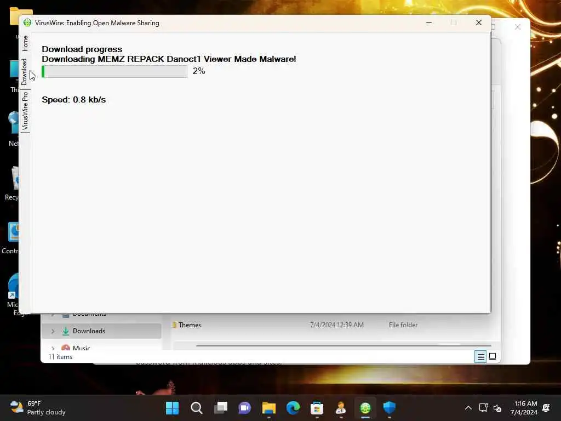Open File Explorer from taskbar
This screenshot has width=561, height=421.
[x=268, y=408]
